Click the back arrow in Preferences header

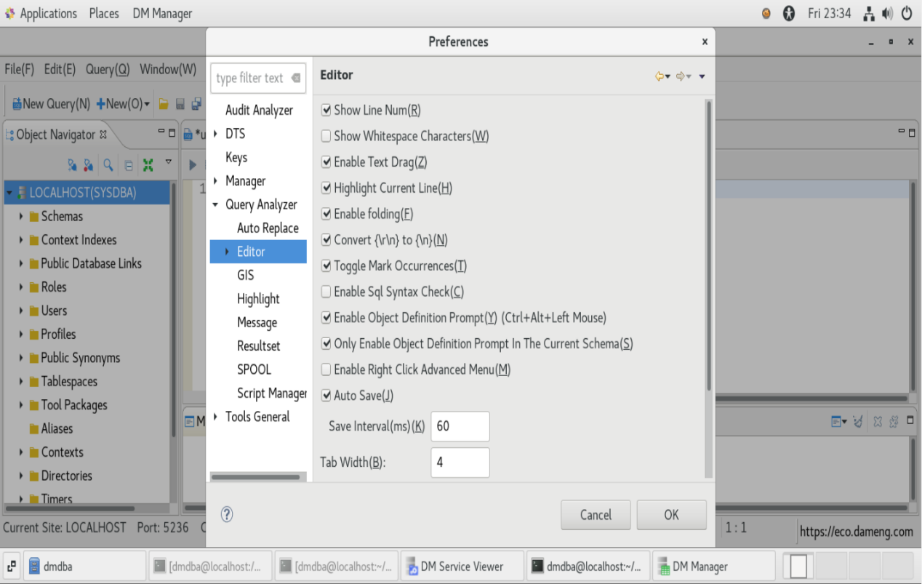click(660, 76)
